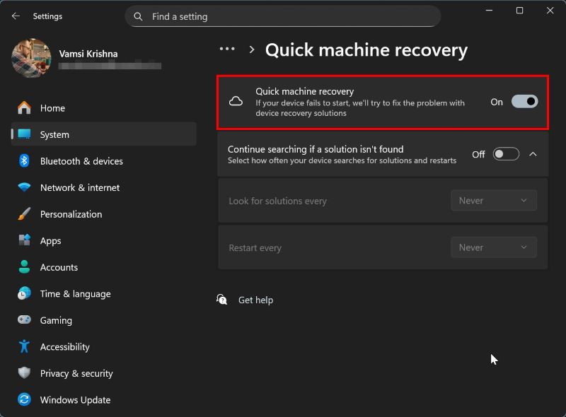Click the Vamsi Krishna profile picture
Screen dimensions: 566x417
[x=31, y=58]
